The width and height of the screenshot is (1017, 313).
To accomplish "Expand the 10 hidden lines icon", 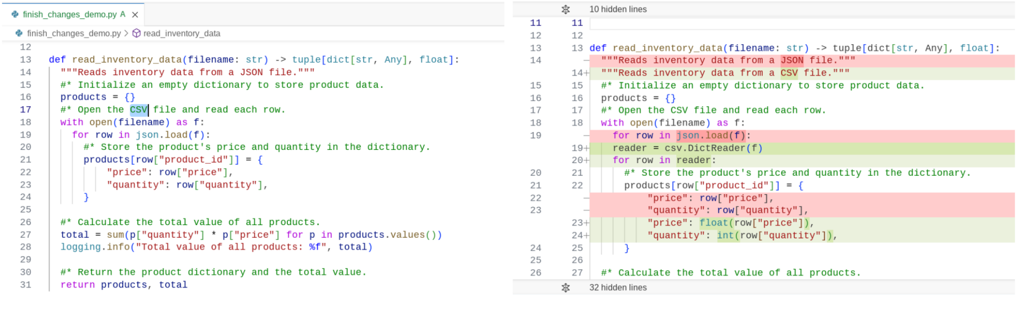I will point(565,9).
